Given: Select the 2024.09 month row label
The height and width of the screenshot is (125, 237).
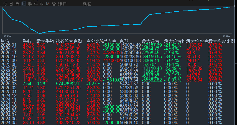Looking at the screenshot, I should 9,107.
